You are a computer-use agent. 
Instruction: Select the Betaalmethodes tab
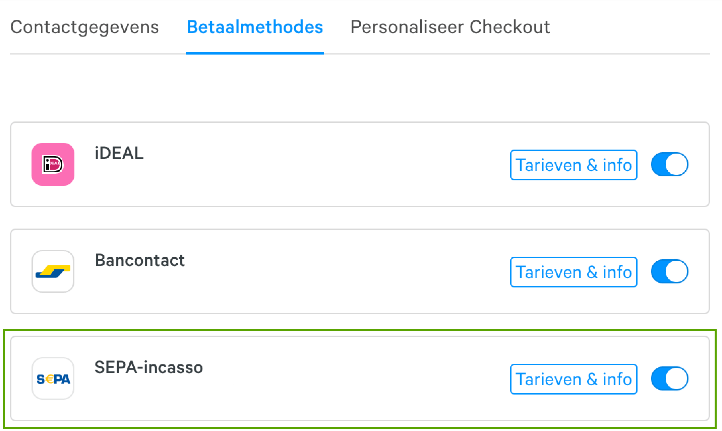click(x=255, y=27)
